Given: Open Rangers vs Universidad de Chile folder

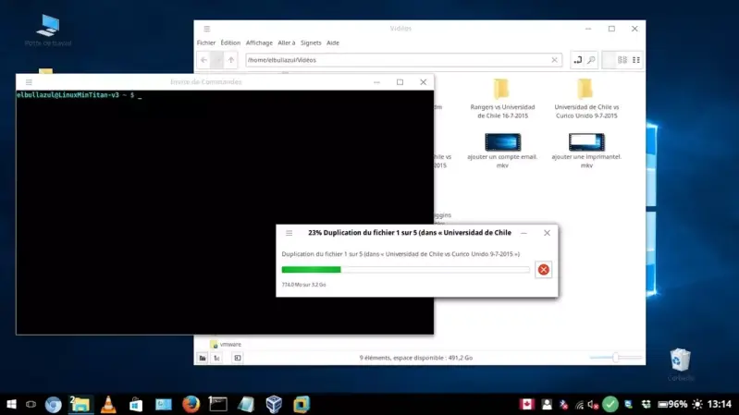Looking at the screenshot, I should point(502,99).
